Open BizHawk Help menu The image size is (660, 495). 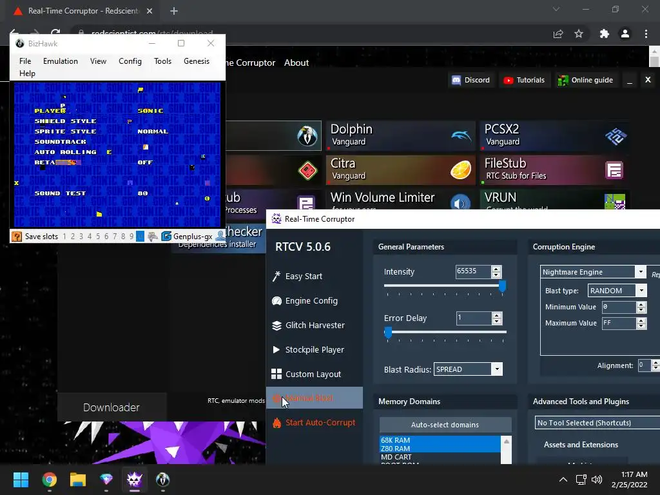27,73
